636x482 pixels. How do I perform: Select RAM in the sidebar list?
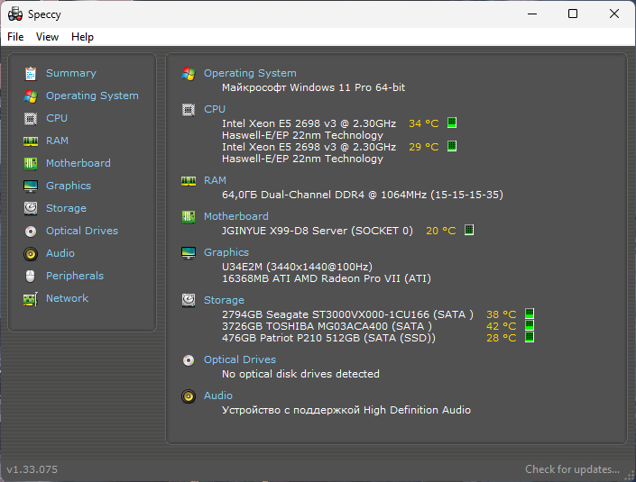(57, 141)
